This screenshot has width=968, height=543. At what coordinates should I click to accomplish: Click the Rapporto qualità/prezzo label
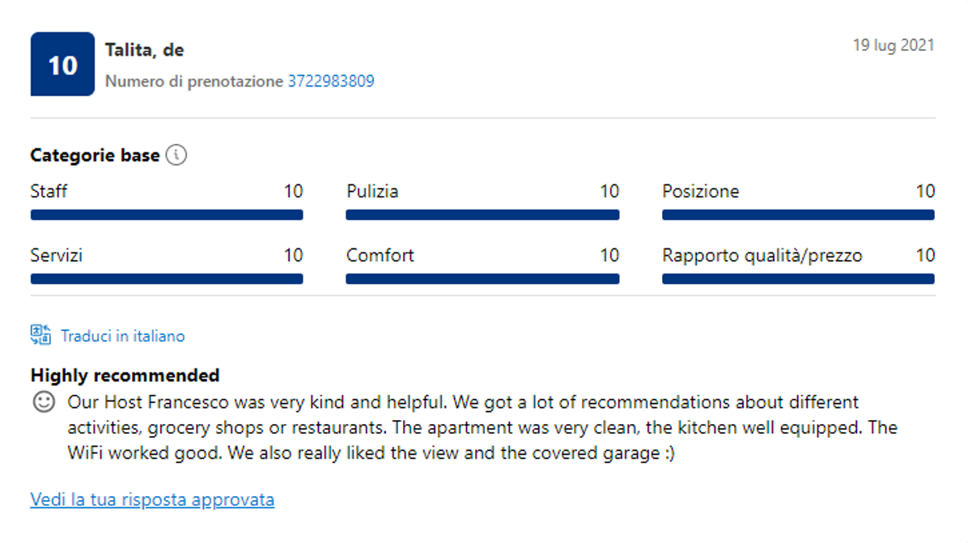tap(762, 256)
